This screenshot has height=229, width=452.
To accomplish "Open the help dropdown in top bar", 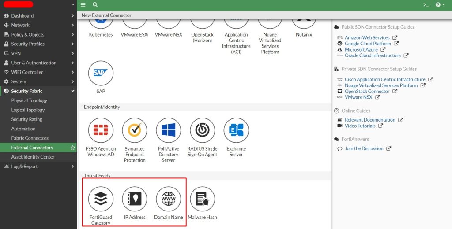I will coord(440,5).
